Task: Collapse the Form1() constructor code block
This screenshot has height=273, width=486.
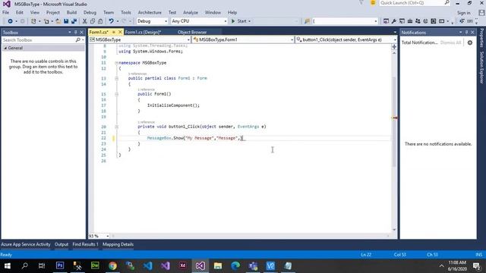Action: pos(116,94)
